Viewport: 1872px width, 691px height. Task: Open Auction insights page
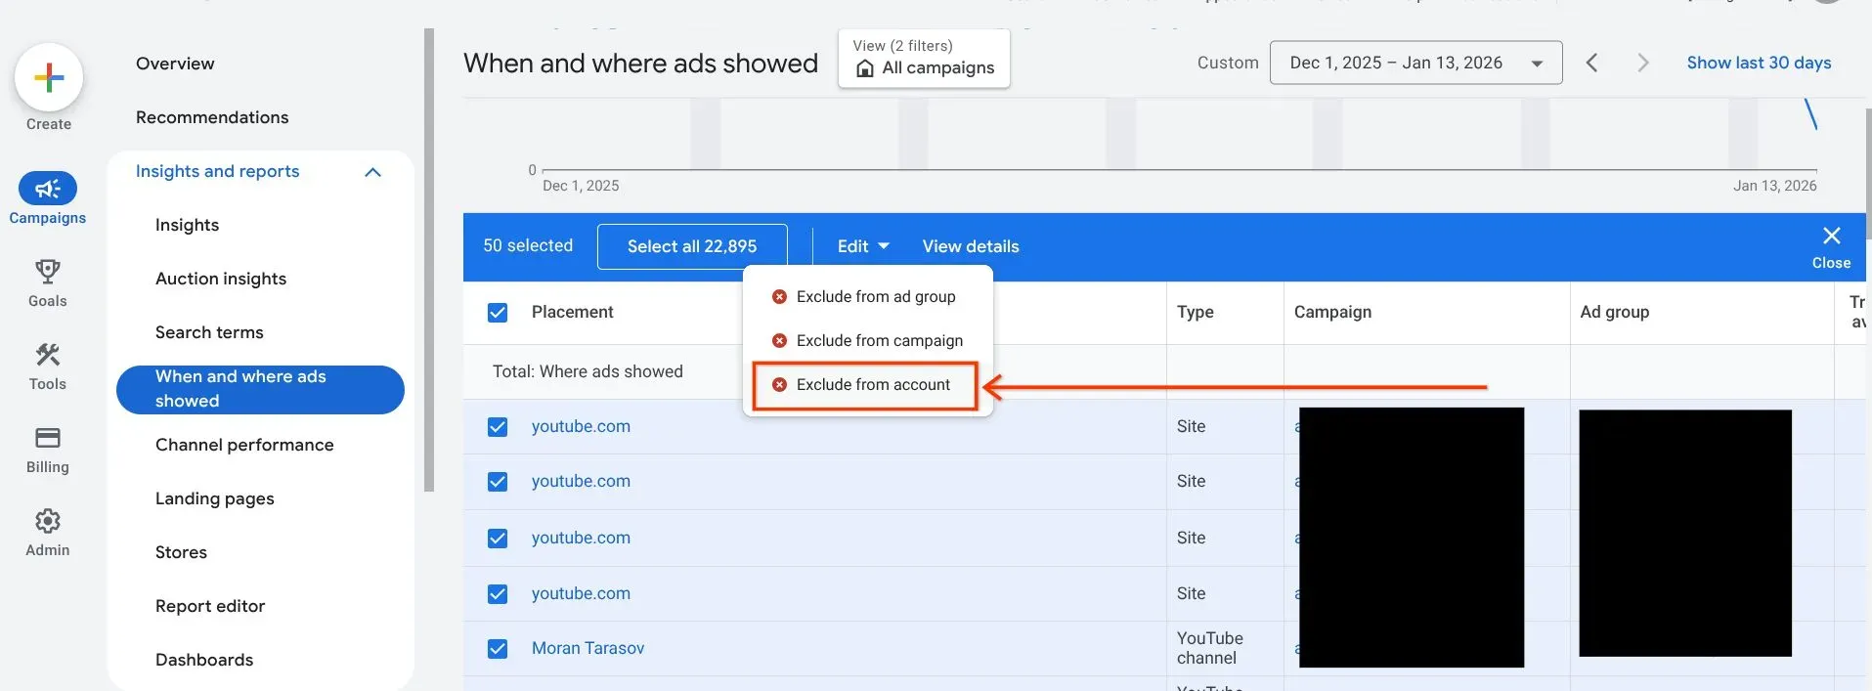click(221, 279)
